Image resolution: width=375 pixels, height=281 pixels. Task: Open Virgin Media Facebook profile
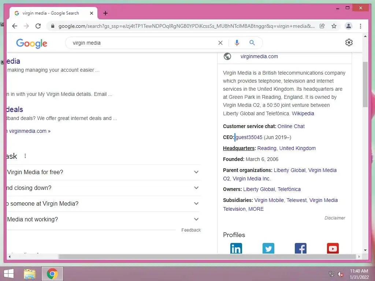pos(301,248)
